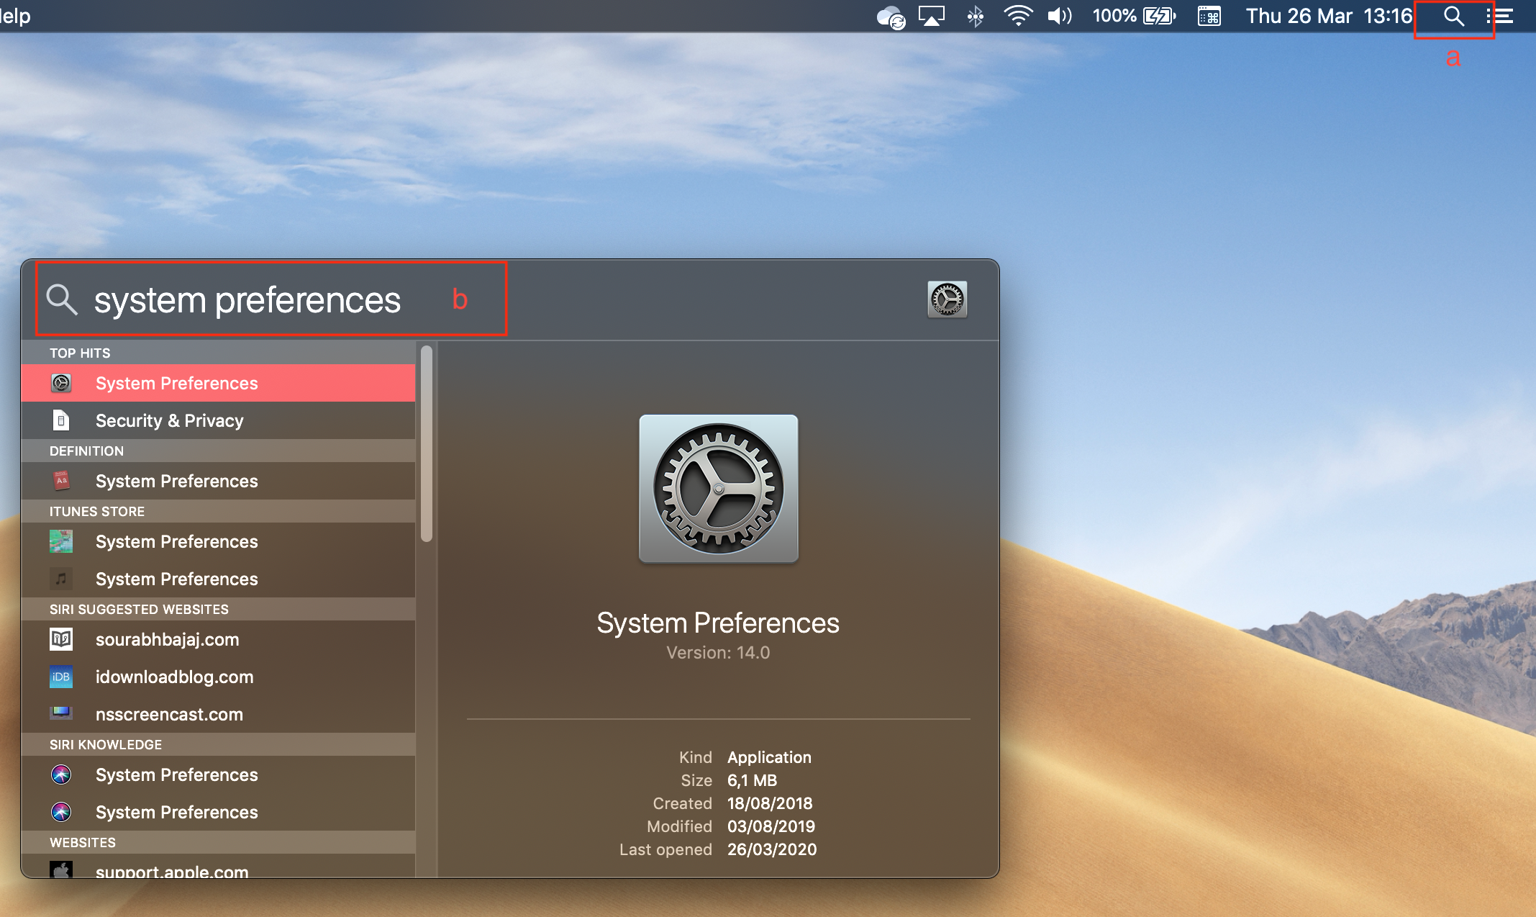Viewport: 1536px width, 917px height.
Task: Click the book icon beside sourabhbajaj.com
Action: tap(61, 638)
